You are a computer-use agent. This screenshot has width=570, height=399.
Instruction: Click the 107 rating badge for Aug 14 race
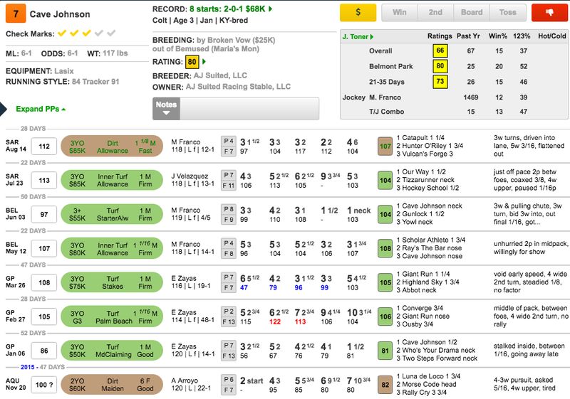[385, 147]
